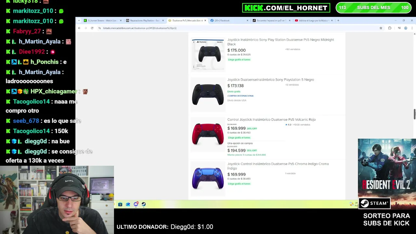Switch to Reparaciones PlayStation tab

tap(145, 20)
